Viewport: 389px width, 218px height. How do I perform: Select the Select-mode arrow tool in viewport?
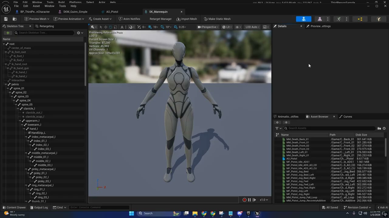(x=101, y=27)
